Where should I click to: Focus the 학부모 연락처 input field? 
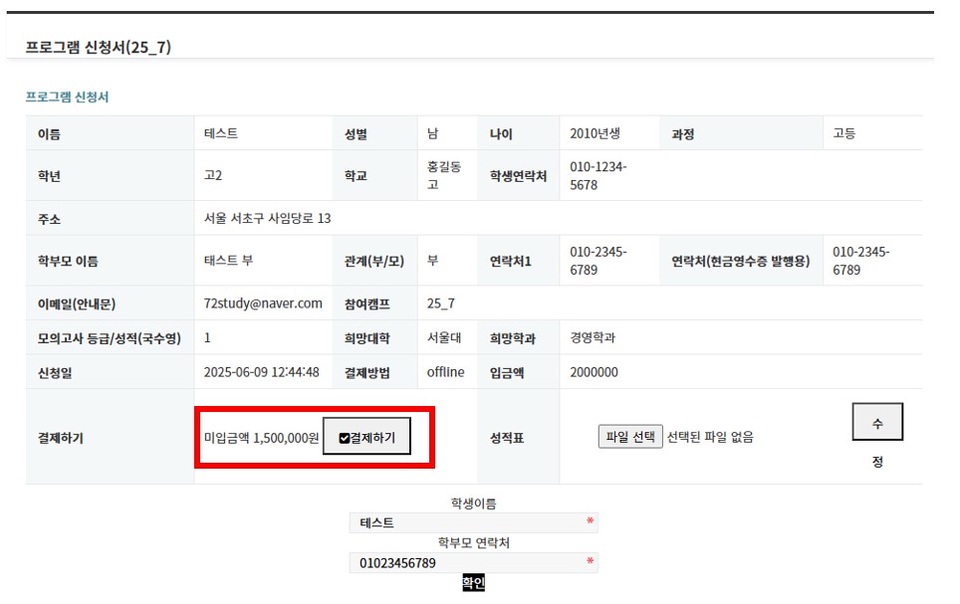point(473,563)
